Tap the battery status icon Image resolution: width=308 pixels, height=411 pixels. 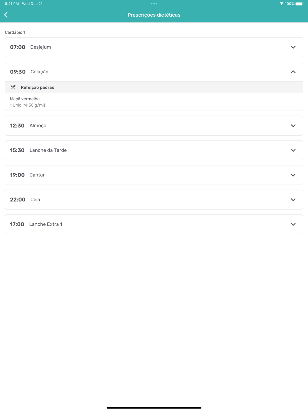[299, 4]
